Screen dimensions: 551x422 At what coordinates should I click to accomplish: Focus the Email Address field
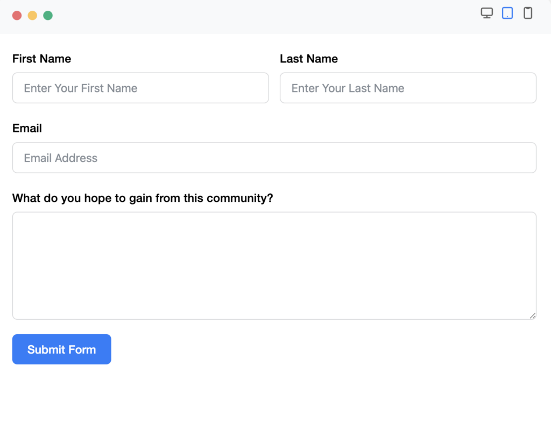pos(274,157)
